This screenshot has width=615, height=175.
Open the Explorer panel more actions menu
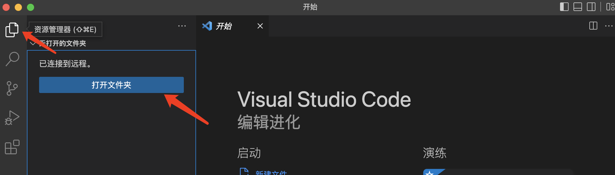pyautogui.click(x=182, y=26)
